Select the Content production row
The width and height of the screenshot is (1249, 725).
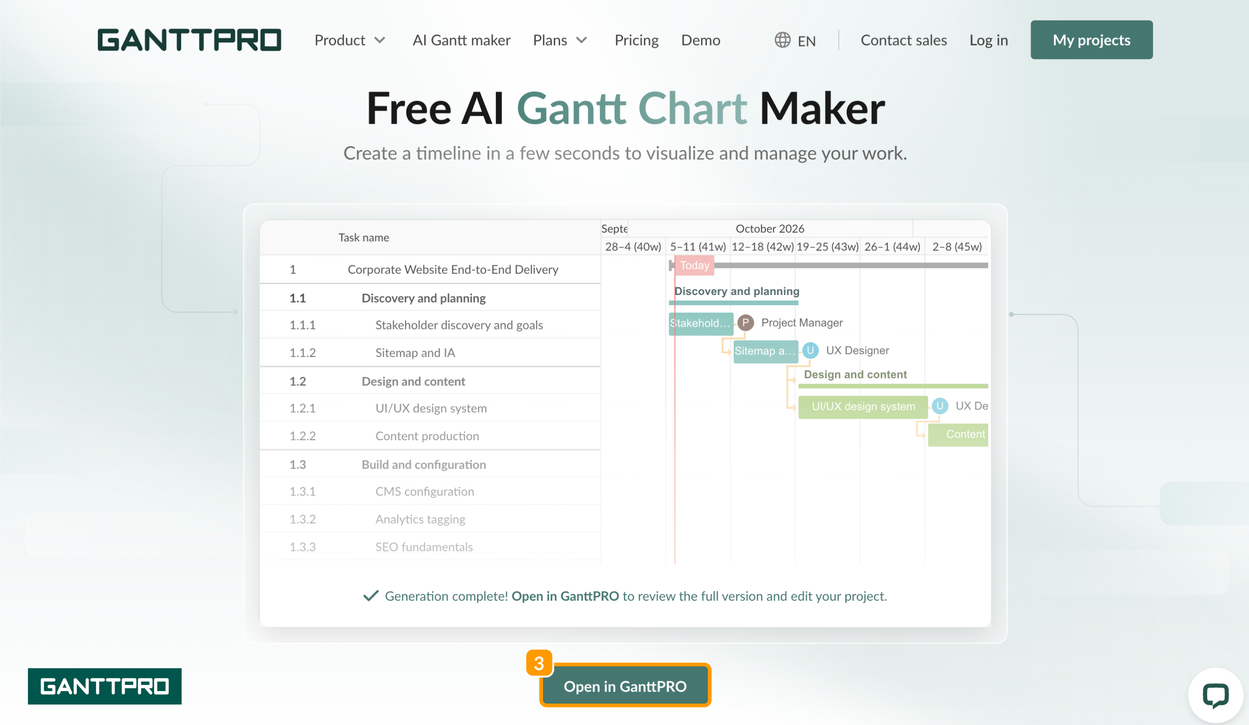[x=430, y=436]
